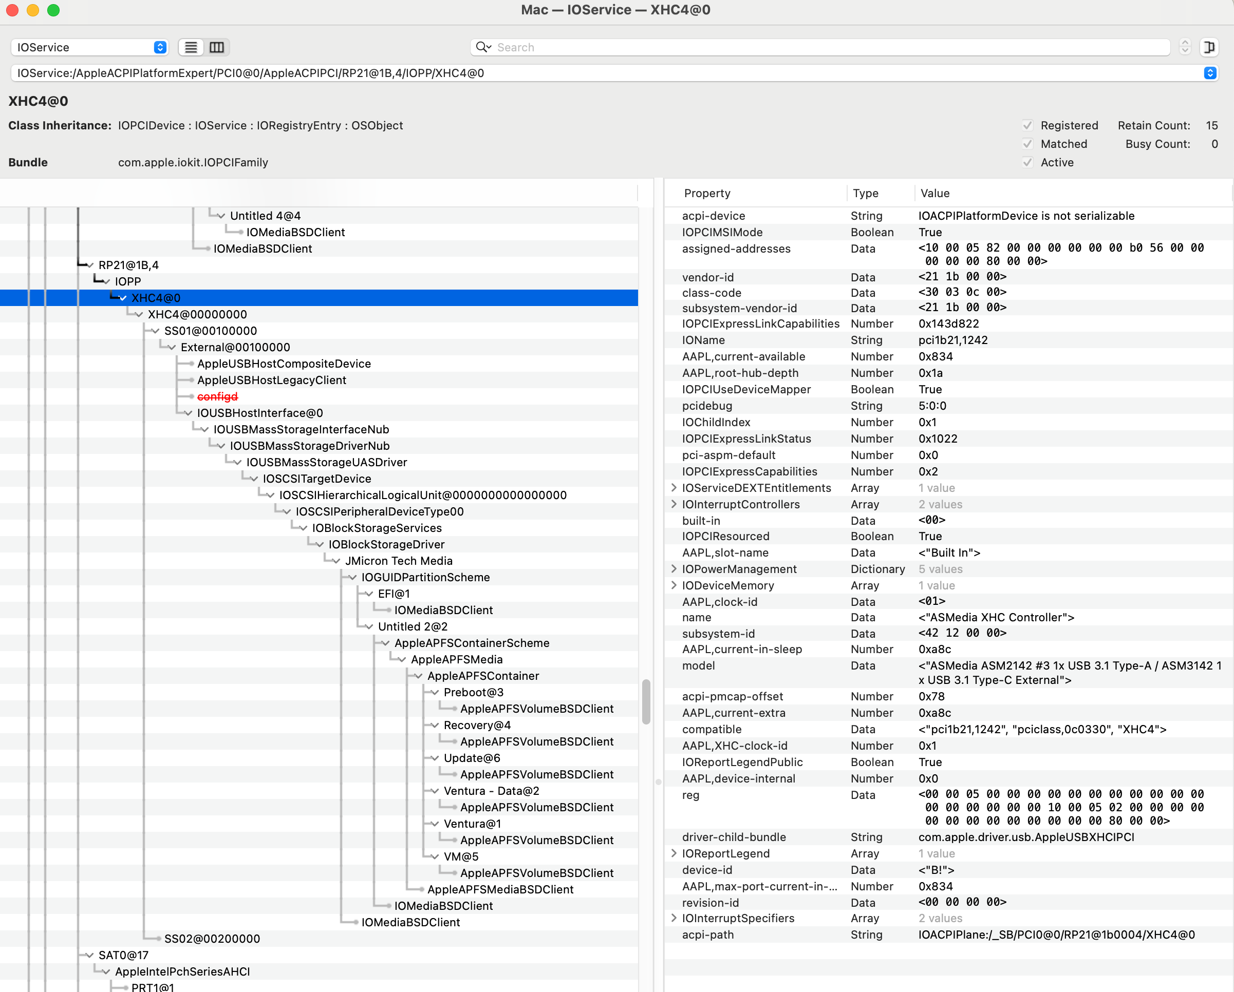Expand IODeviceMemory array
This screenshot has height=992, width=1234.
674,586
